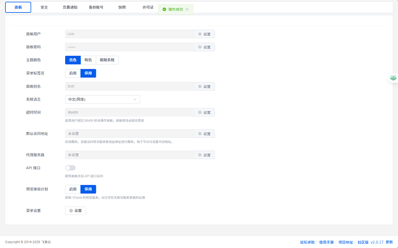Select the 暗色 theme option
This screenshot has width=398, height=248.
88,60
